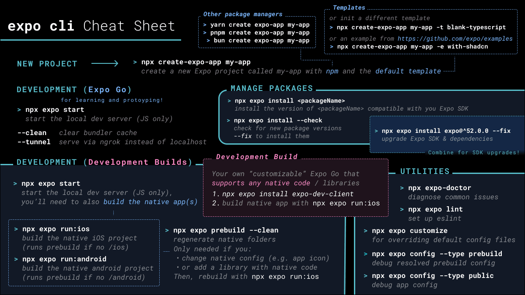This screenshot has width=525, height=295.
Task: Click the 'Templates' box label
Action: (x=349, y=7)
